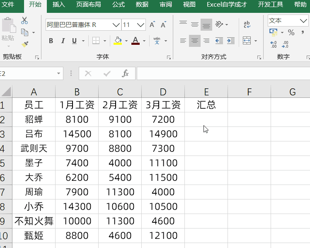The image size is (310, 248).
Task: Select empty cell E2 under 汇总
Action: pos(206,119)
